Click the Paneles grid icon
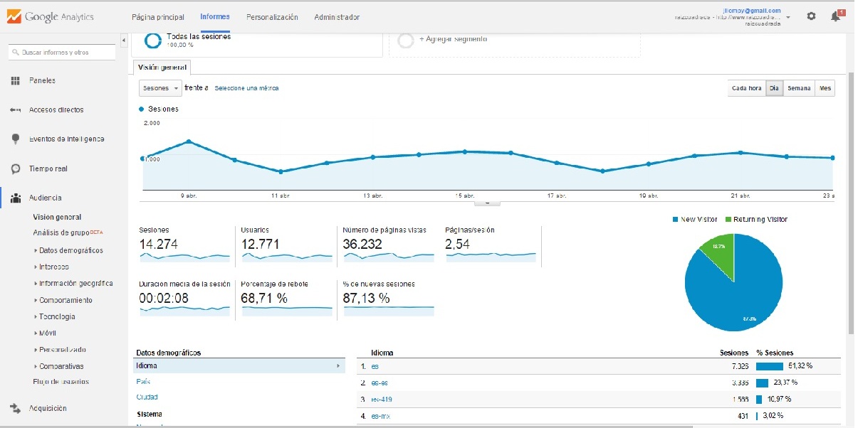This screenshot has height=428, width=858. [15, 81]
